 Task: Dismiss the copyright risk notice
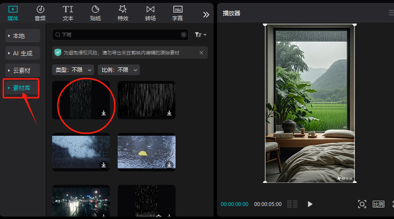click(201, 52)
